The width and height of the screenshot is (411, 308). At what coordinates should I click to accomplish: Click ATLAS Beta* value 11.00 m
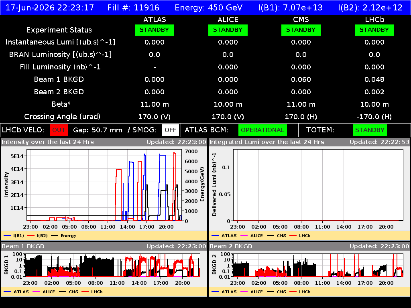click(x=155, y=105)
